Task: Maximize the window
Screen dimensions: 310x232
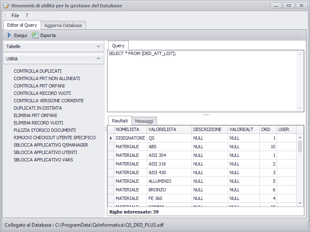Action: click(289, 5)
